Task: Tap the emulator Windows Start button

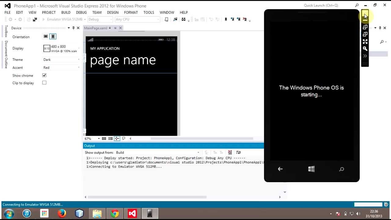Action: (x=311, y=169)
